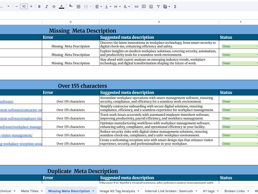Open the contractor-on URL link
The width and height of the screenshot is (258, 194).
coord(21,110)
